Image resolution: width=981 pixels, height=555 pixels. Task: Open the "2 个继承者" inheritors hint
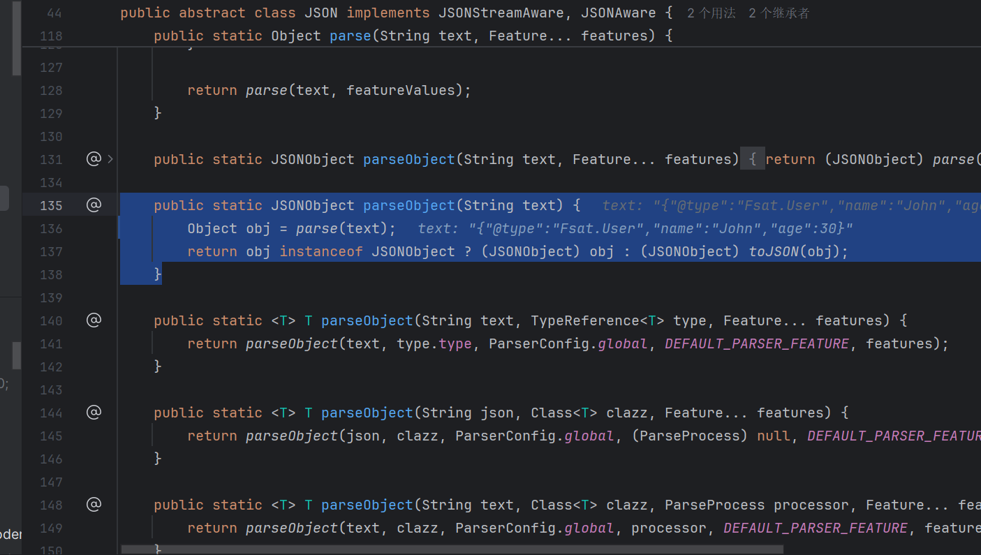point(779,13)
